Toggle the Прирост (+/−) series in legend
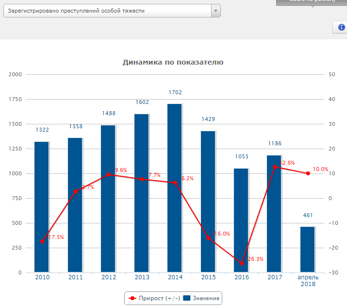 click(x=155, y=298)
